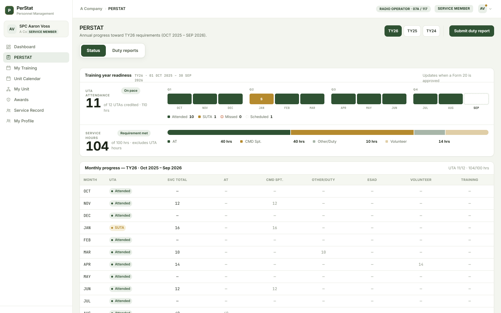Select training year TY25
Image resolution: width=501 pixels, height=313 pixels.
[412, 31]
